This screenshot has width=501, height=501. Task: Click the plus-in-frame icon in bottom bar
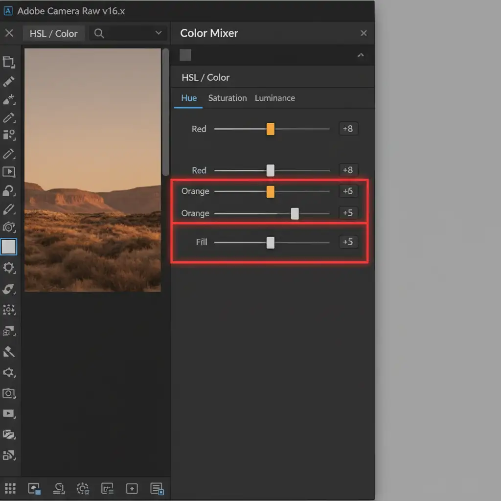pyautogui.click(x=132, y=488)
